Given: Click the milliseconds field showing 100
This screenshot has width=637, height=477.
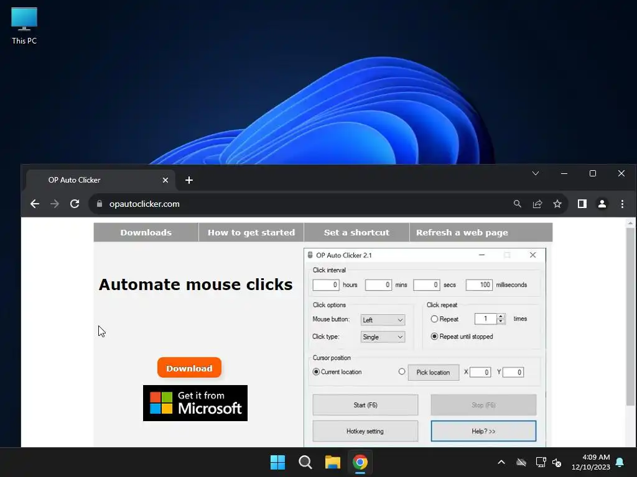Looking at the screenshot, I should [479, 284].
